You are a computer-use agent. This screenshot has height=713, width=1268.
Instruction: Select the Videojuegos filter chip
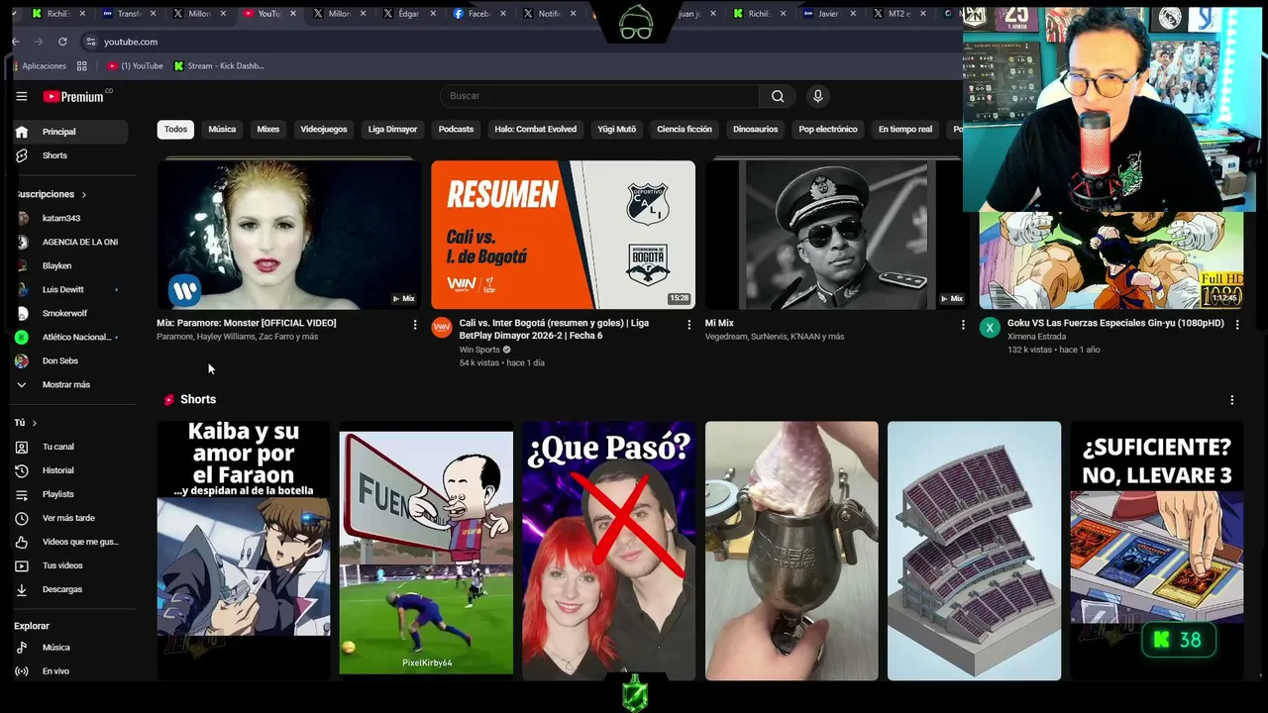point(324,130)
